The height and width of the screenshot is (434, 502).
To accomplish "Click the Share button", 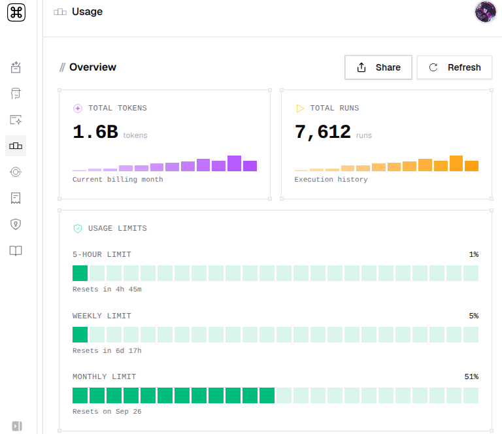I will 378,67.
